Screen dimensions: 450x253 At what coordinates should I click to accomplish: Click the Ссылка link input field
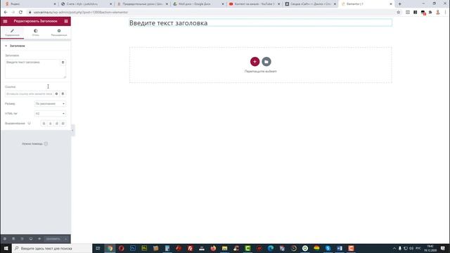(29, 93)
